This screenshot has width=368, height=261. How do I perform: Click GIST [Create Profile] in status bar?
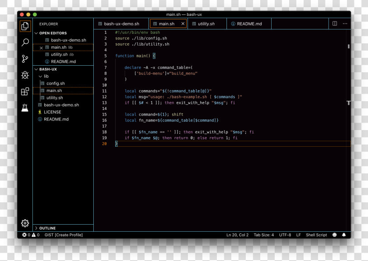[x=64, y=235]
